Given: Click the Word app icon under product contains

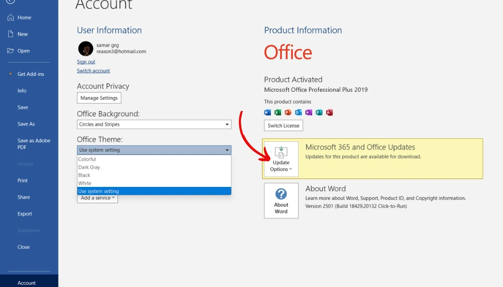Looking at the screenshot, I should [267, 112].
